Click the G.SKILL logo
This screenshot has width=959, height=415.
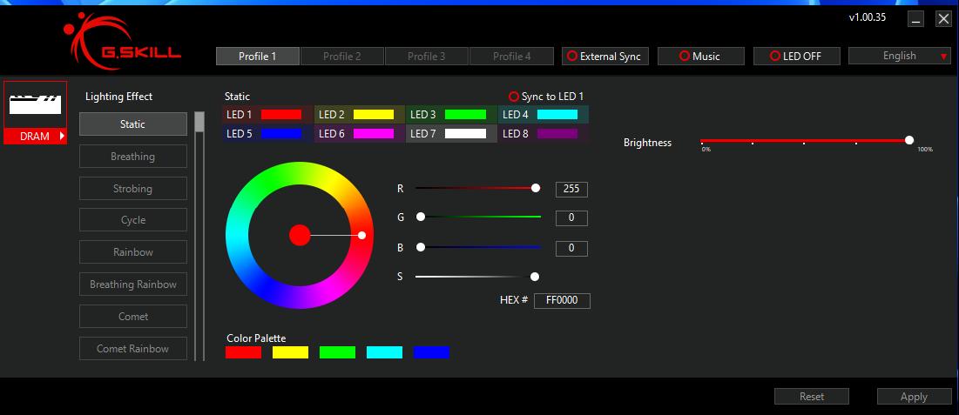click(122, 41)
